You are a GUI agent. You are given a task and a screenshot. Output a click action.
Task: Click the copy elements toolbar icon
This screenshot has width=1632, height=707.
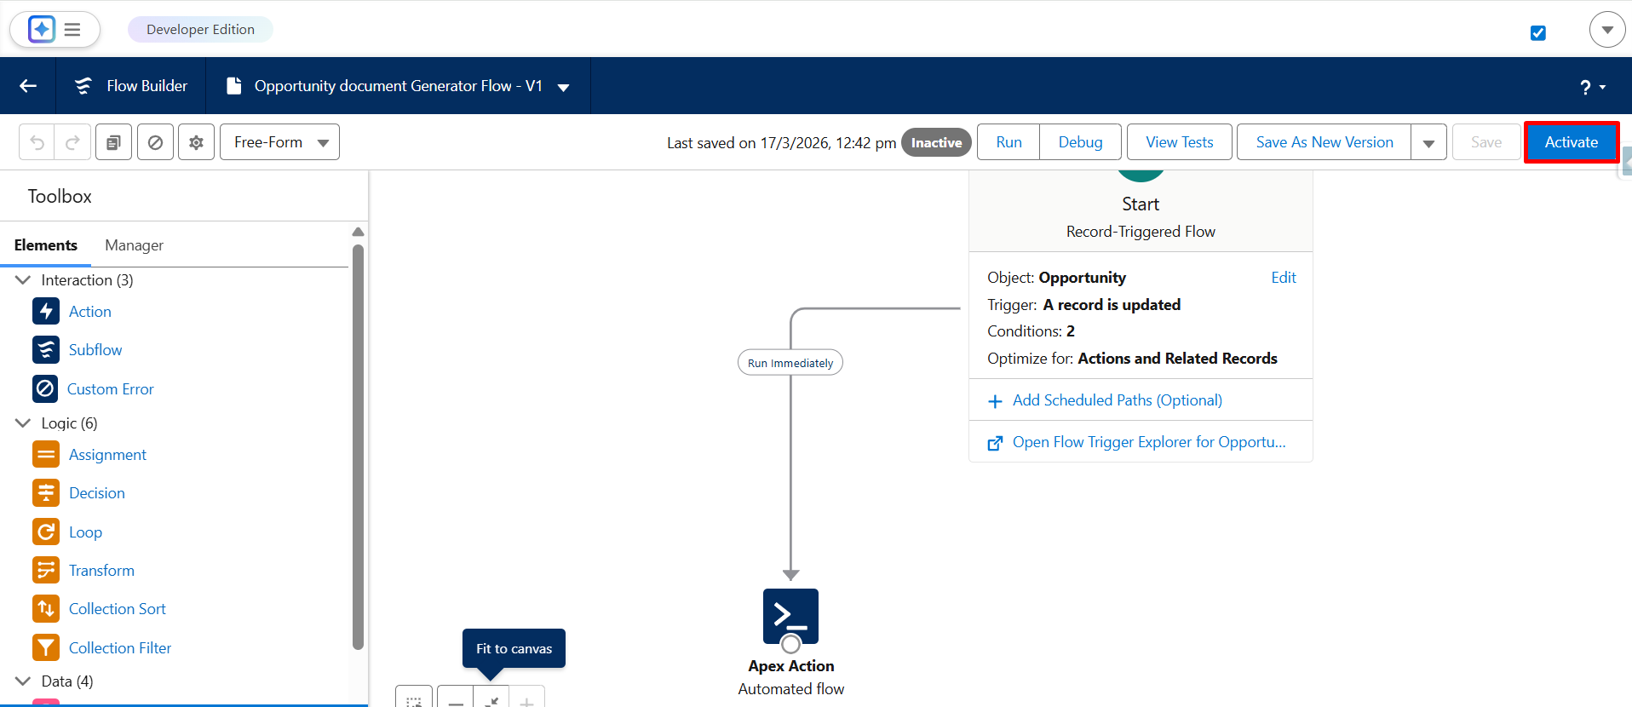113,142
